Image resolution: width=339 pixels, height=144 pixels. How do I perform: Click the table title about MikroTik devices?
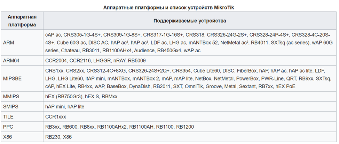coord(169,7)
